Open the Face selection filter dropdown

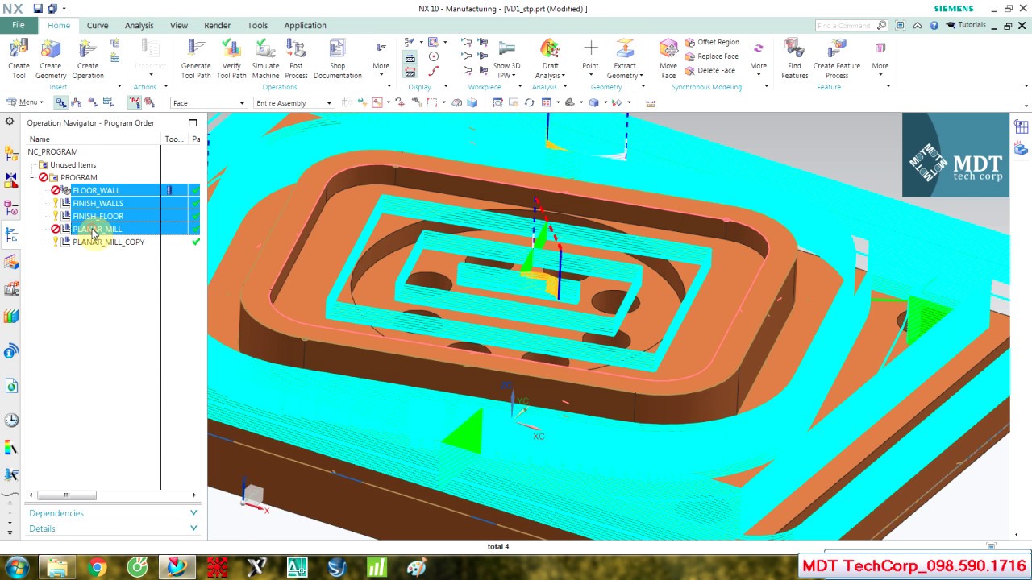coord(209,103)
